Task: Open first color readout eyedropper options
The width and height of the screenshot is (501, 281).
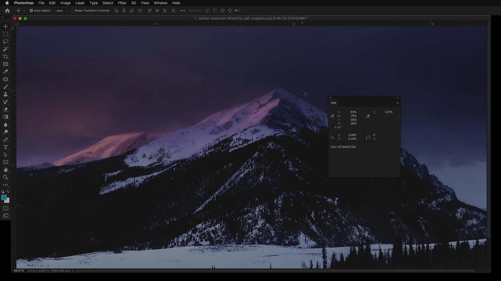Action: pos(332,116)
